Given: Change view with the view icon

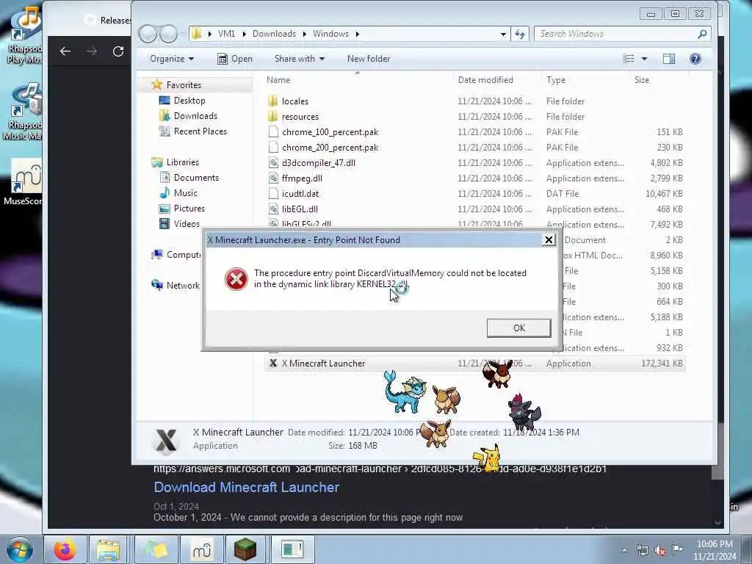Looking at the screenshot, I should pos(629,59).
